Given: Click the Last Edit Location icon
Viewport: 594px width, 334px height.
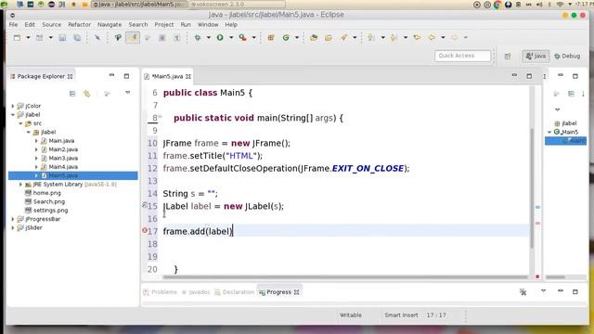Looking at the screenshot, I should [417, 37].
